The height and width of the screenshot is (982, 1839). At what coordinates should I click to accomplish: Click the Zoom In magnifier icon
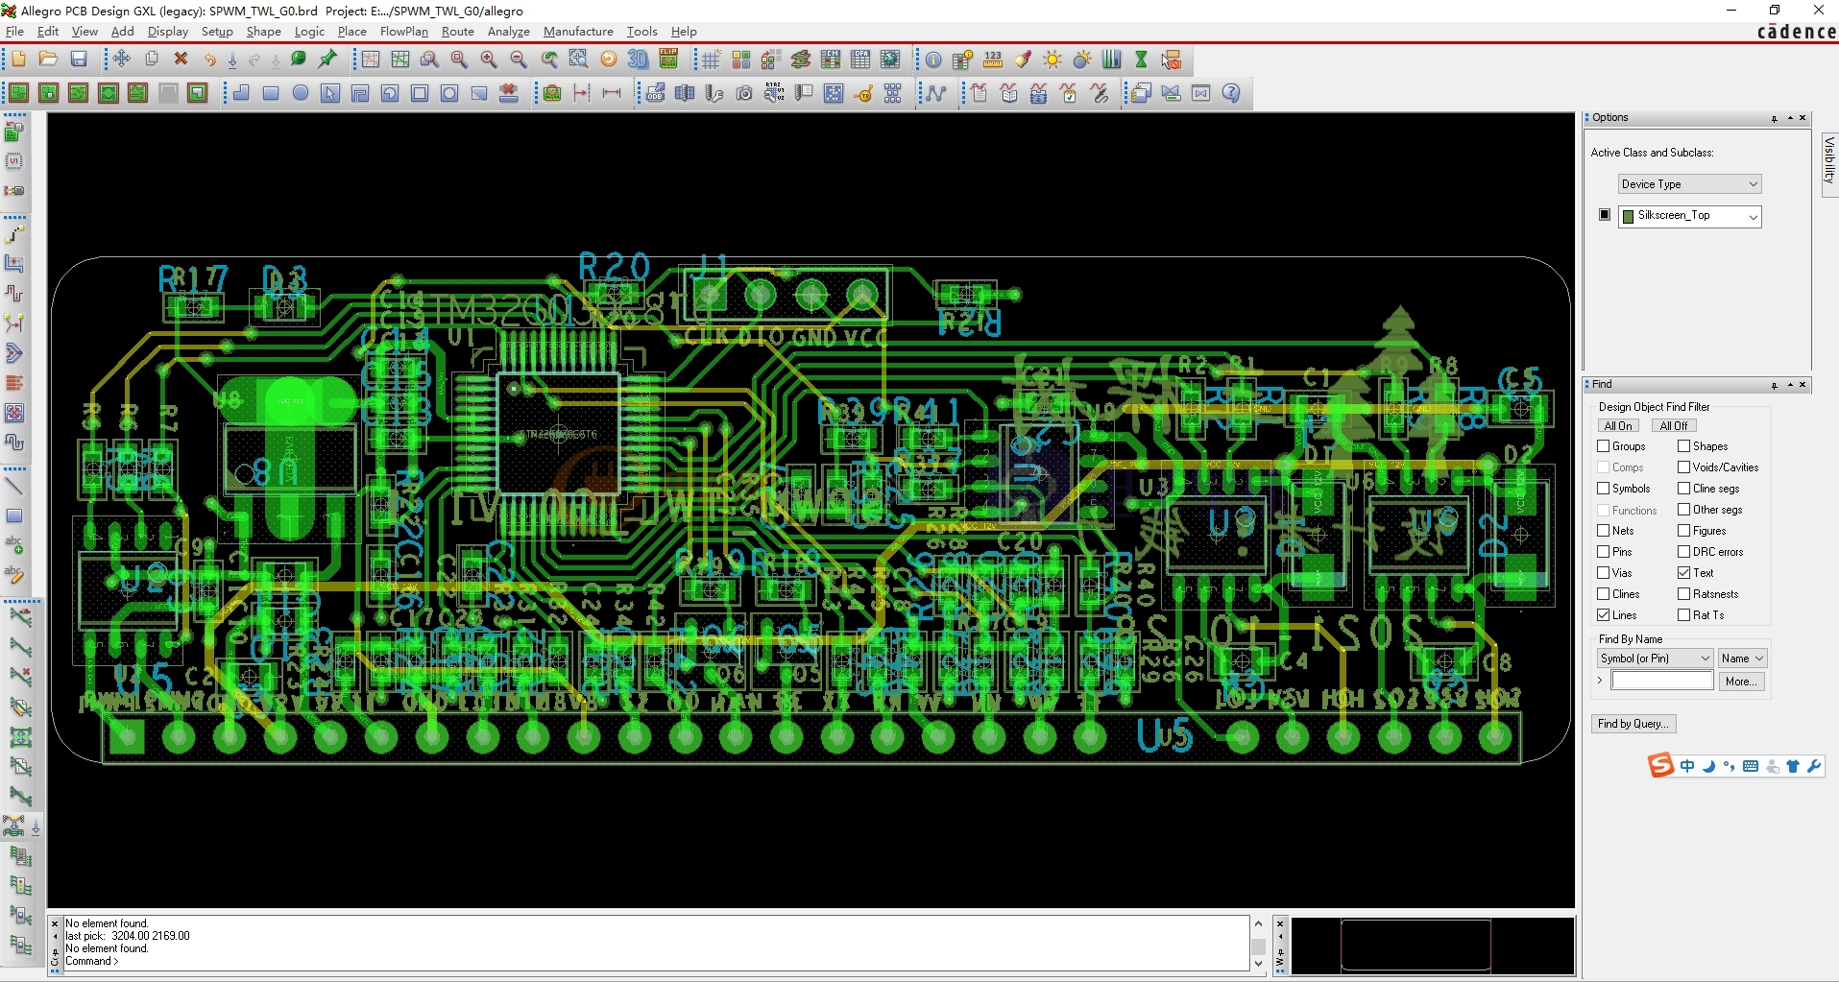click(x=489, y=60)
